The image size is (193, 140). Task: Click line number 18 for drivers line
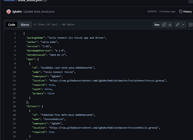click(x=15, y=106)
